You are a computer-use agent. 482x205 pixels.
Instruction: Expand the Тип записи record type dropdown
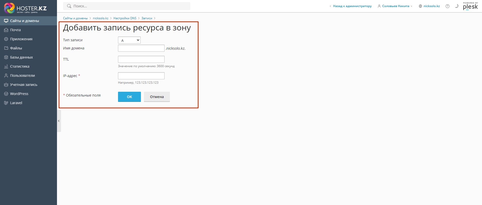pos(129,40)
